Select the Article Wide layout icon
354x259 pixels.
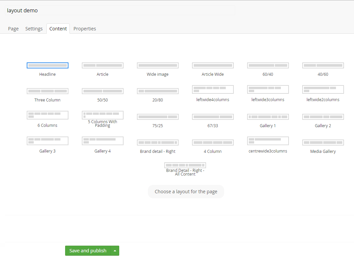point(213,65)
